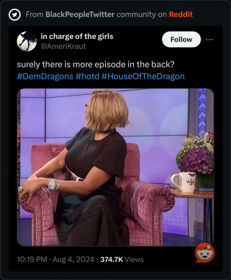Click the Twitter bird icon at top
The width and height of the screenshot is (231, 280).
point(15,15)
